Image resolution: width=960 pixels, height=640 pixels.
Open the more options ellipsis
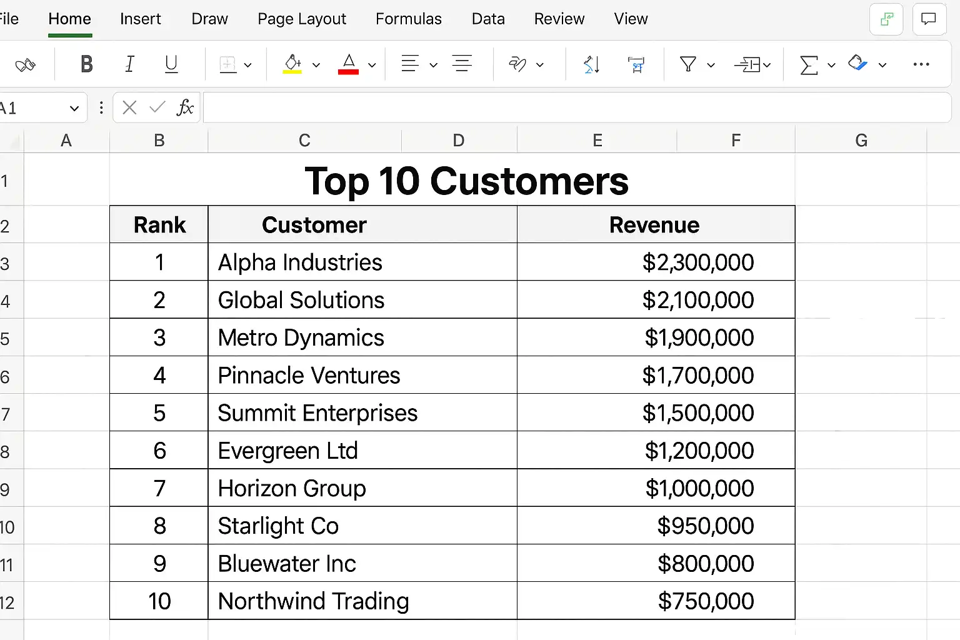pyautogui.click(x=921, y=64)
